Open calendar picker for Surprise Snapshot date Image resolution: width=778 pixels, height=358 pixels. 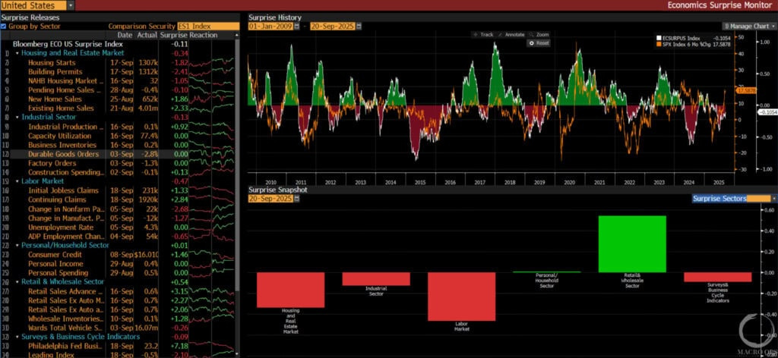pyautogui.click(x=297, y=199)
